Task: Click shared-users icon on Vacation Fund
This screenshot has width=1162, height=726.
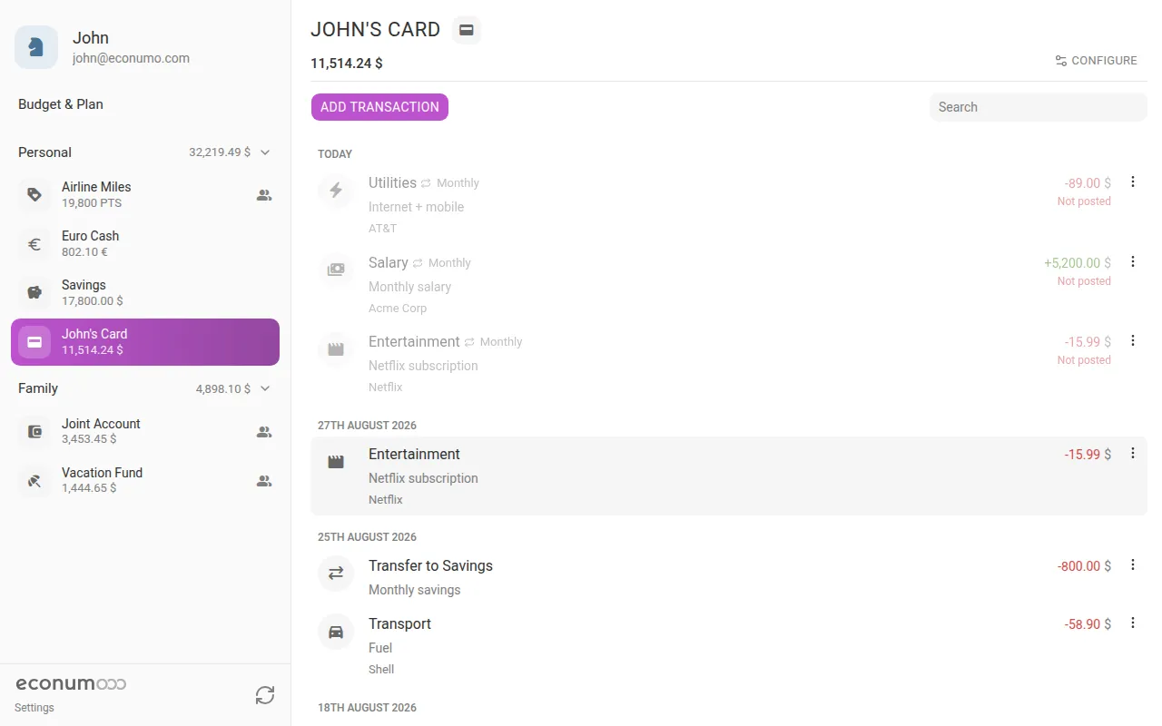Action: [264, 481]
